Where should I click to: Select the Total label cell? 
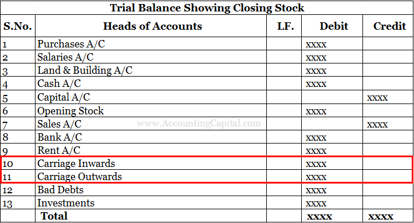pos(54,216)
